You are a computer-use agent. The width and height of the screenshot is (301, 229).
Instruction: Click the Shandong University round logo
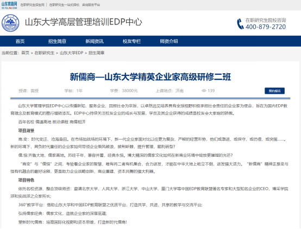[10, 23]
